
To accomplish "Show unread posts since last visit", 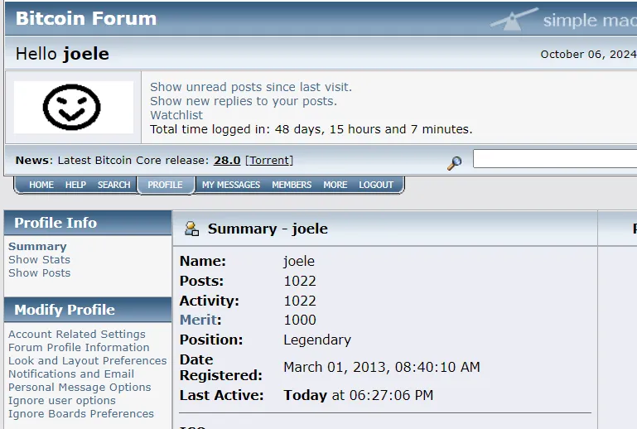I will (x=251, y=87).
